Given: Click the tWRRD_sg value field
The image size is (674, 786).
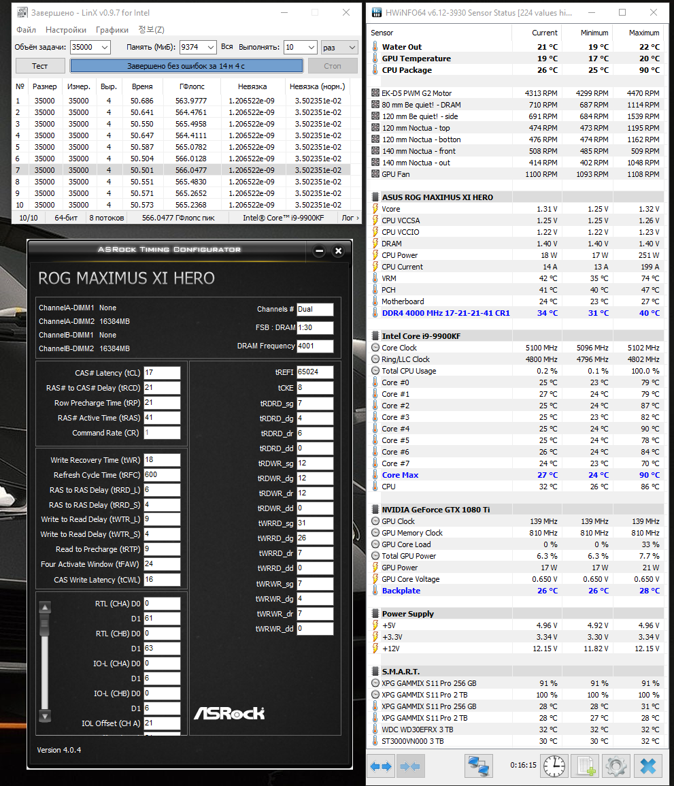Looking at the screenshot, I should click(315, 523).
